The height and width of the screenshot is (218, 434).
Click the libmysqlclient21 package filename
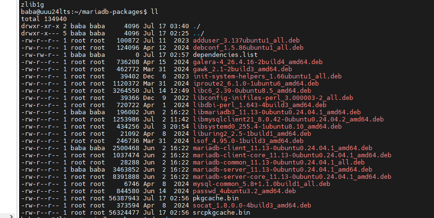coord(288,119)
